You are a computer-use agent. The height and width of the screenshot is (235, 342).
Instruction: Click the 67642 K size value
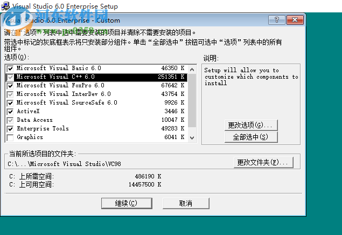(173, 85)
